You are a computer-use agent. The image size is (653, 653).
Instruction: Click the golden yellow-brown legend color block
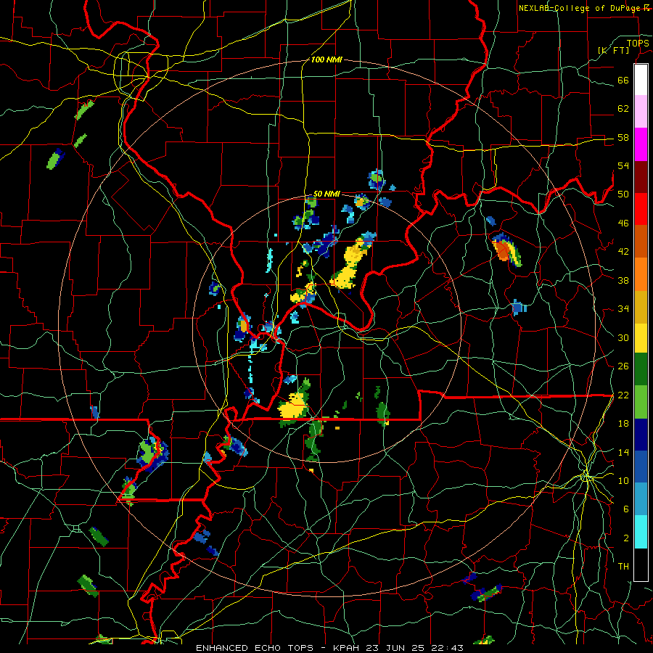(x=641, y=308)
